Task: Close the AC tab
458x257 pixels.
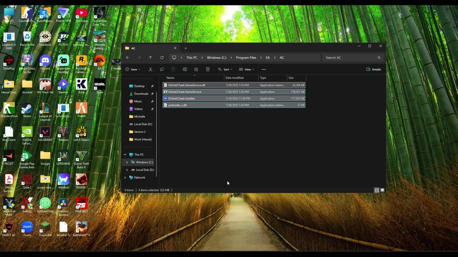Action: (175, 48)
